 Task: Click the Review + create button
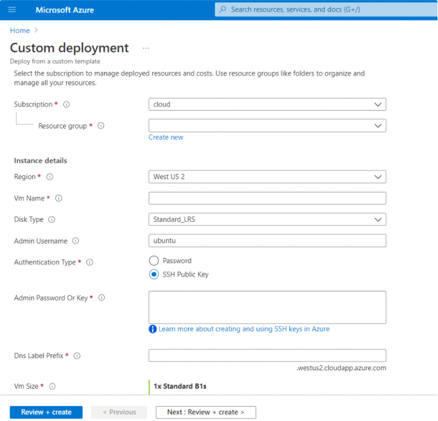click(46, 412)
